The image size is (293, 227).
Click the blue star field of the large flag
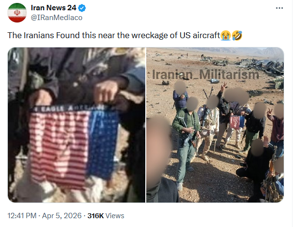pos(103,144)
